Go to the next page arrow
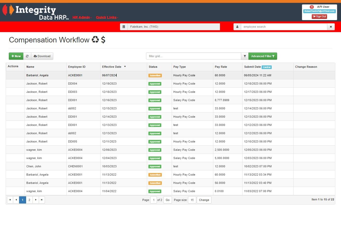 coord(36,200)
